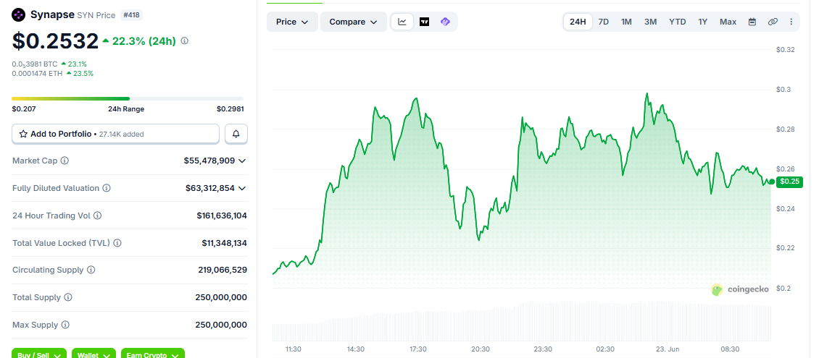The width and height of the screenshot is (819, 358).
Task: Open Total Value Locked info icon
Action: click(x=117, y=243)
